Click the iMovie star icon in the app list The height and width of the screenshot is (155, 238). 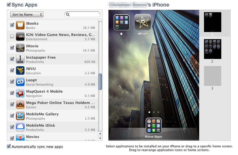[x=20, y=48]
